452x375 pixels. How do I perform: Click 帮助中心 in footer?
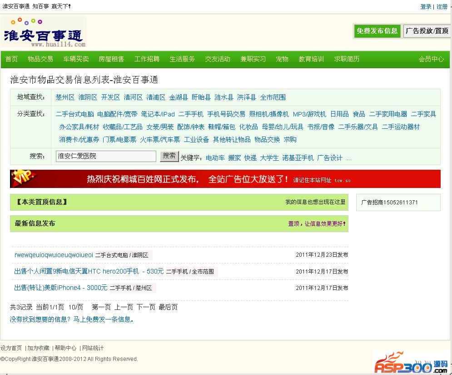pos(65,348)
